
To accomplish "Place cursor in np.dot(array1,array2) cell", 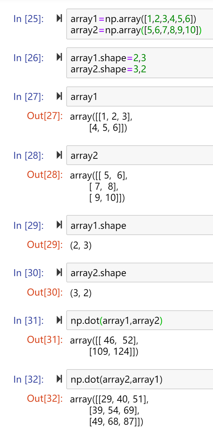I will click(140, 320).
